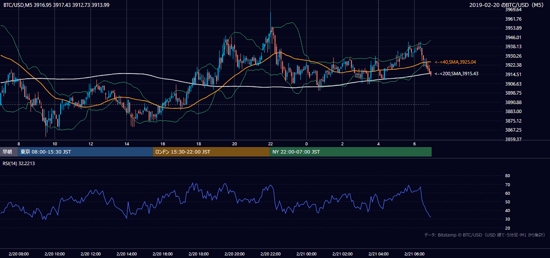Click the 2/20 20:00 time label
This screenshot has width=550, height=258.
[235, 254]
